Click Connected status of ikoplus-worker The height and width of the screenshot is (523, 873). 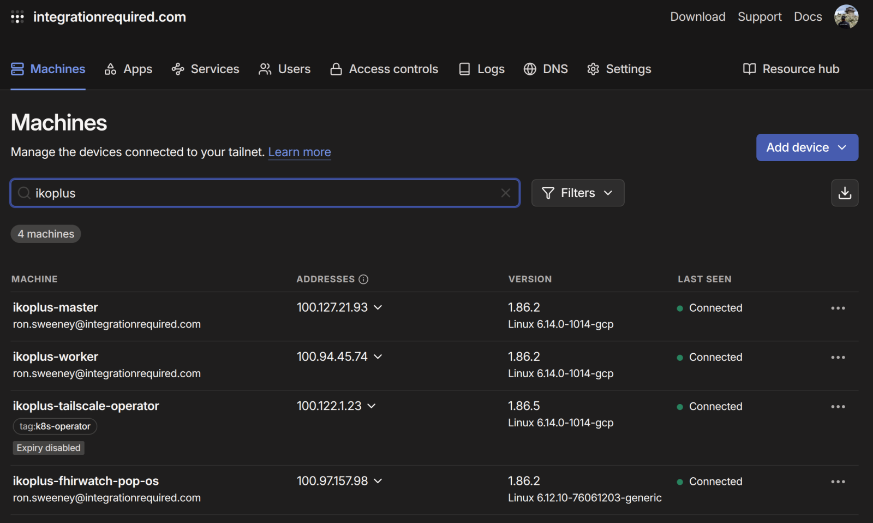tap(710, 357)
